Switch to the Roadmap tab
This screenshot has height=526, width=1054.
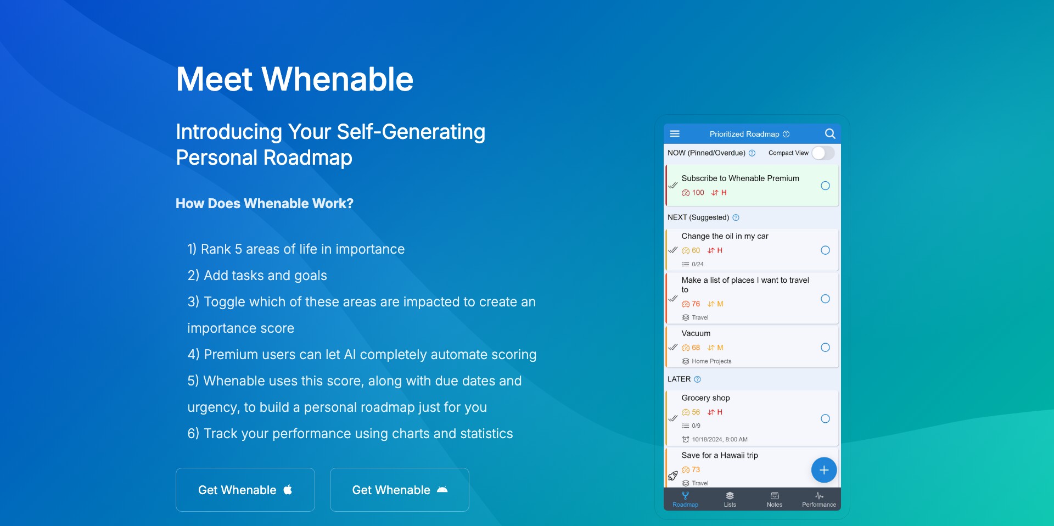pos(685,499)
